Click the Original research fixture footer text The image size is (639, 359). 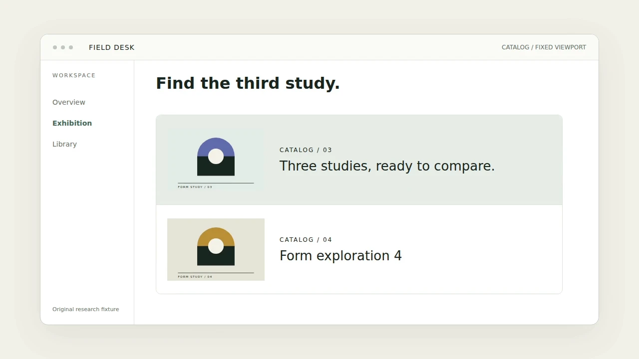86,309
